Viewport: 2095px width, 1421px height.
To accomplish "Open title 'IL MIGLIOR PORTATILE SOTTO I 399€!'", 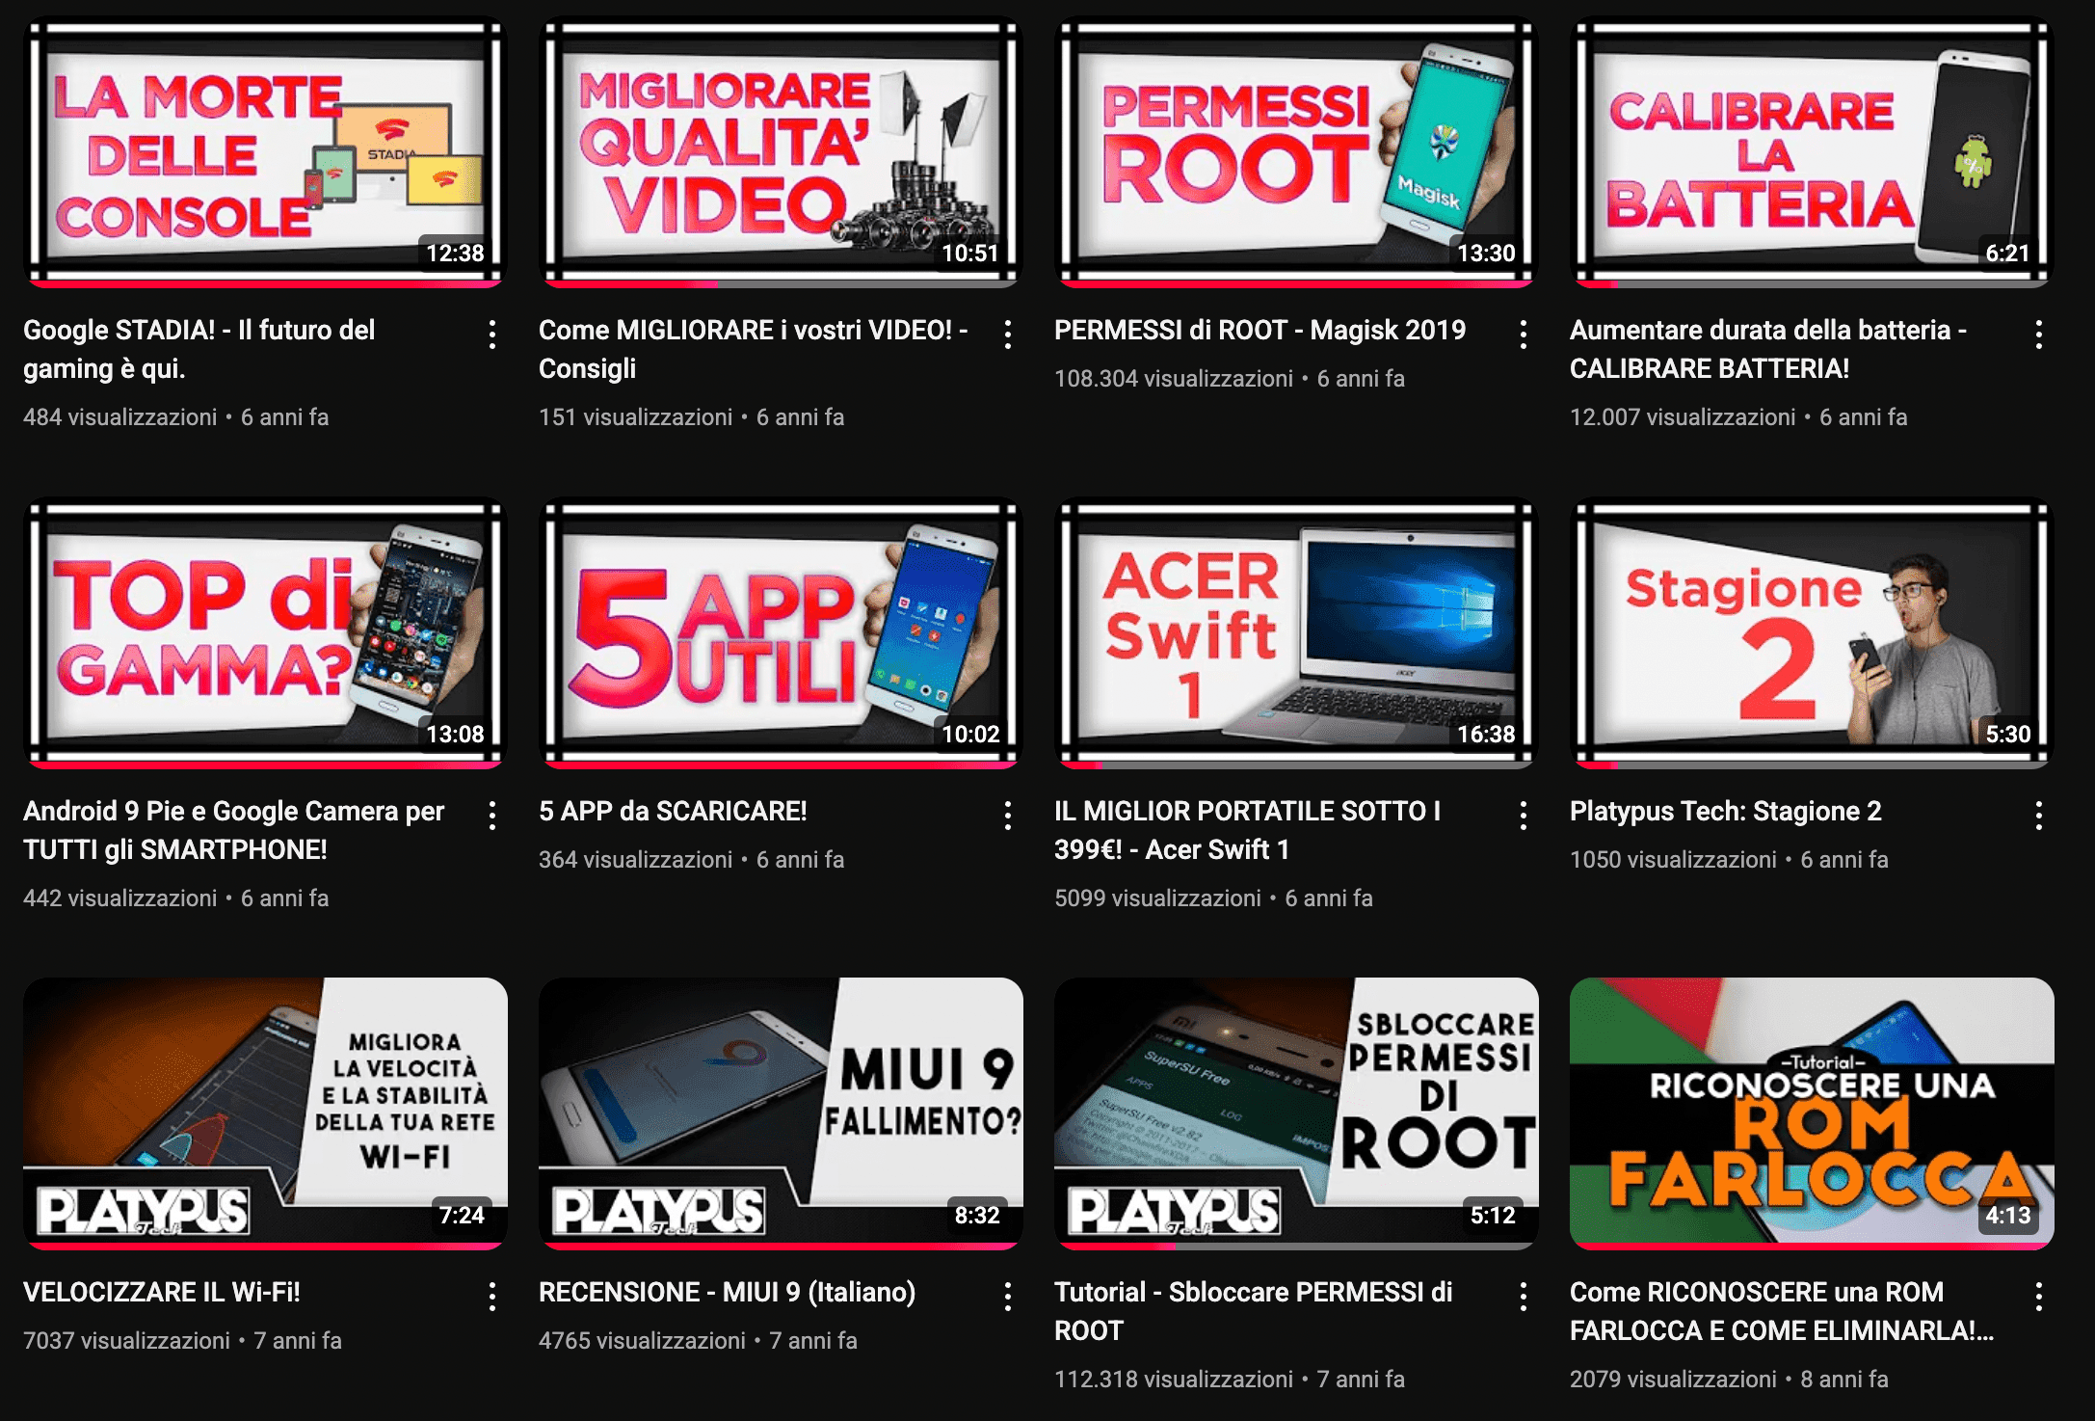I will [1248, 830].
